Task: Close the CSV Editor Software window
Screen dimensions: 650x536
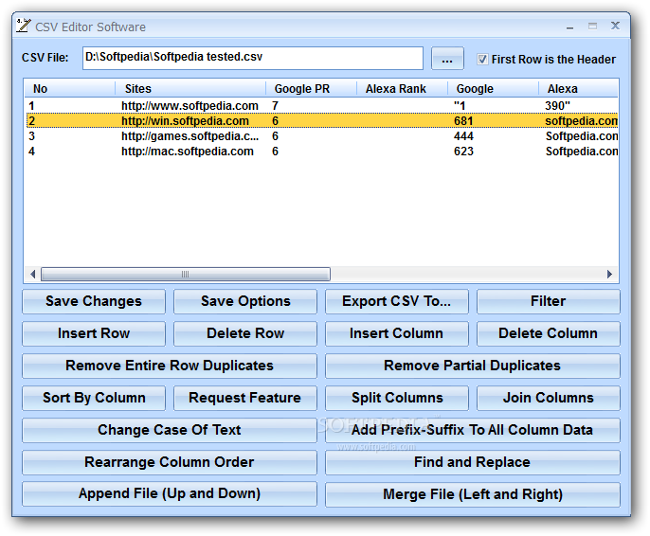Action: coord(615,27)
